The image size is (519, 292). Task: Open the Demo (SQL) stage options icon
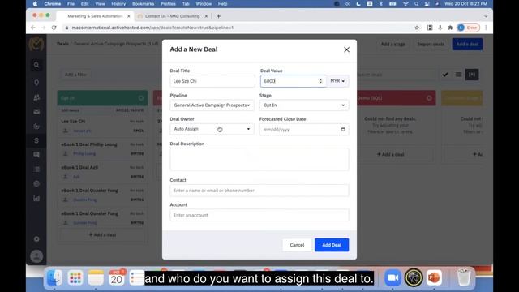[x=429, y=98]
